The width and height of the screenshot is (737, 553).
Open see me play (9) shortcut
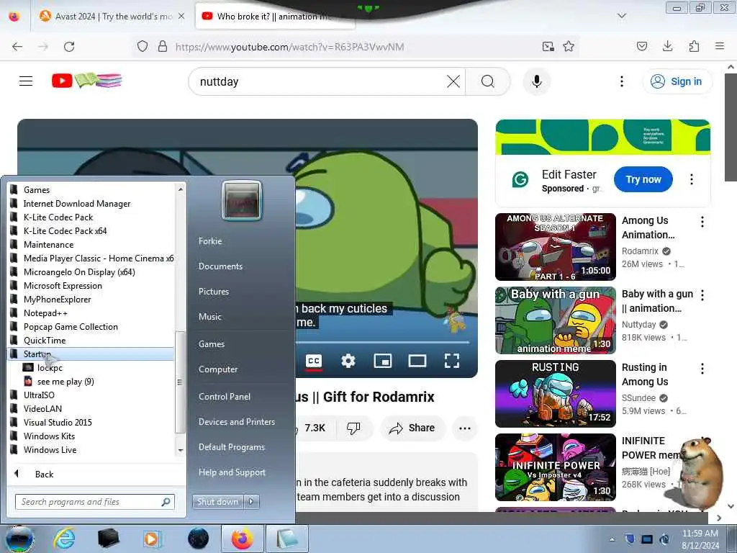coord(65,382)
